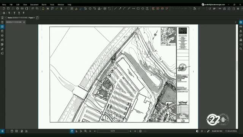243x137 pixels.
Task: Open the Help menu
Action: point(69,5)
